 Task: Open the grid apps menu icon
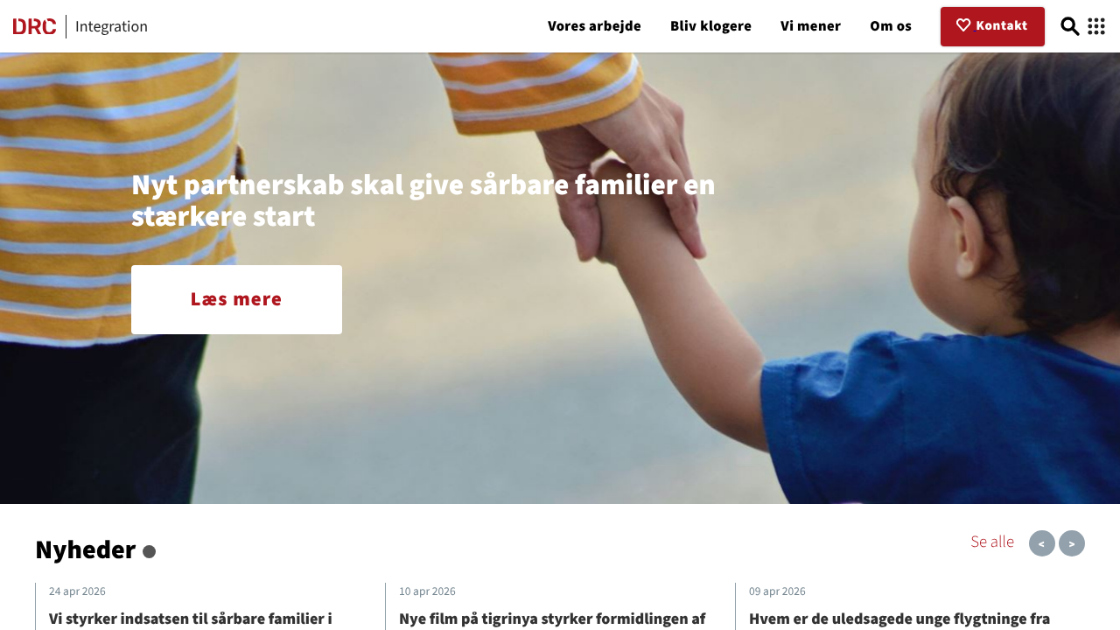(1096, 26)
